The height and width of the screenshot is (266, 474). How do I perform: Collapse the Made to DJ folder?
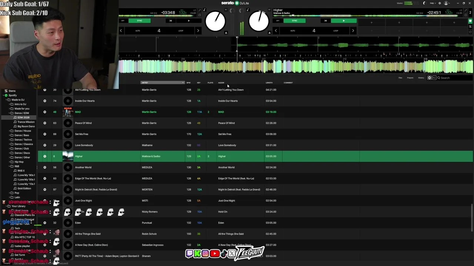pos(6,100)
